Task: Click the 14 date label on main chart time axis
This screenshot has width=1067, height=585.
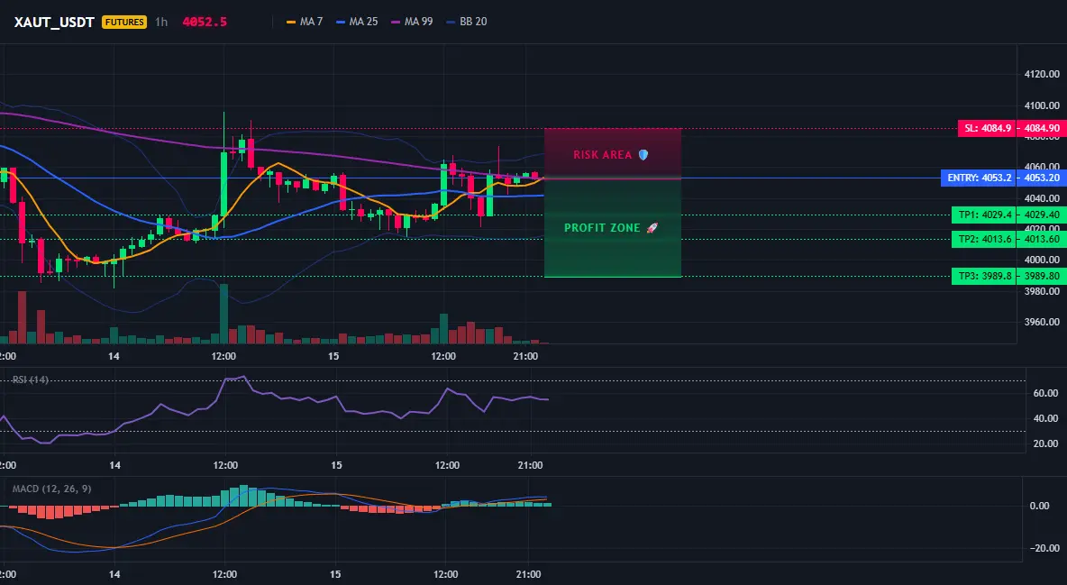Action: [x=114, y=357]
